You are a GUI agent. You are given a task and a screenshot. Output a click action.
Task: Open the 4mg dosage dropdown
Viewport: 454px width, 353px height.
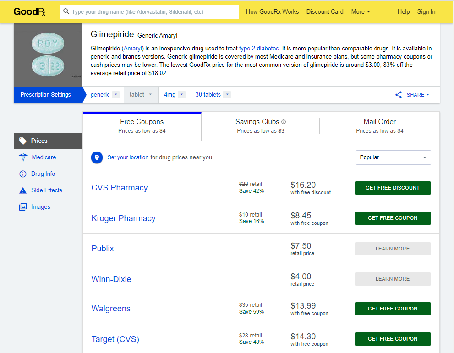point(174,95)
